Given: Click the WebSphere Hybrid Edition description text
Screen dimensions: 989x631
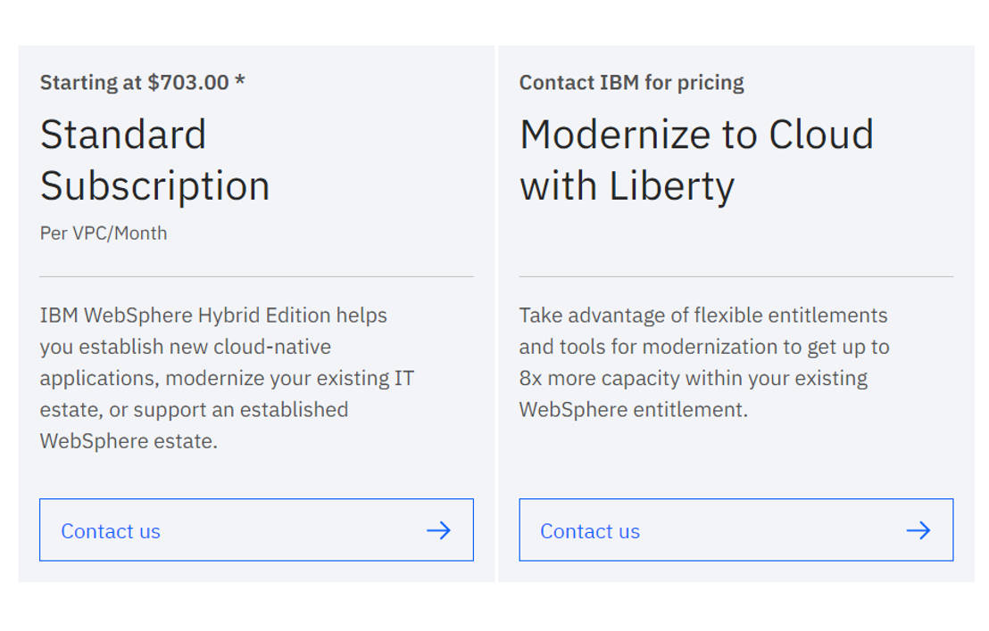Looking at the screenshot, I should click(x=226, y=378).
